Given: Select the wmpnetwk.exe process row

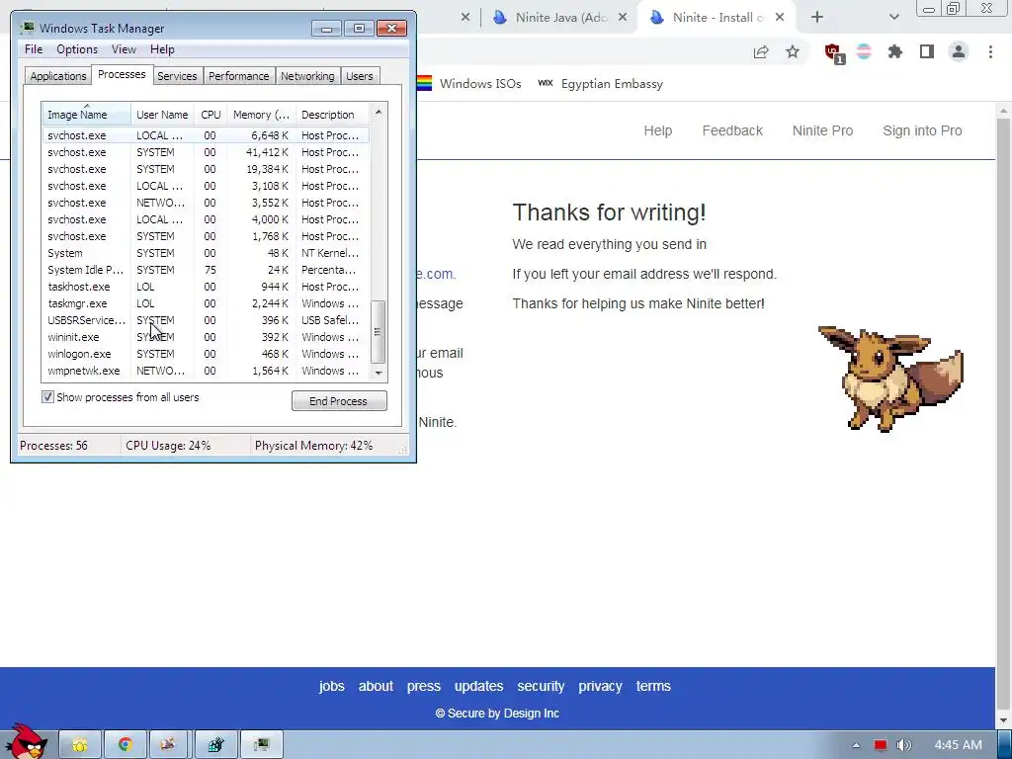Looking at the screenshot, I should click(x=206, y=371).
